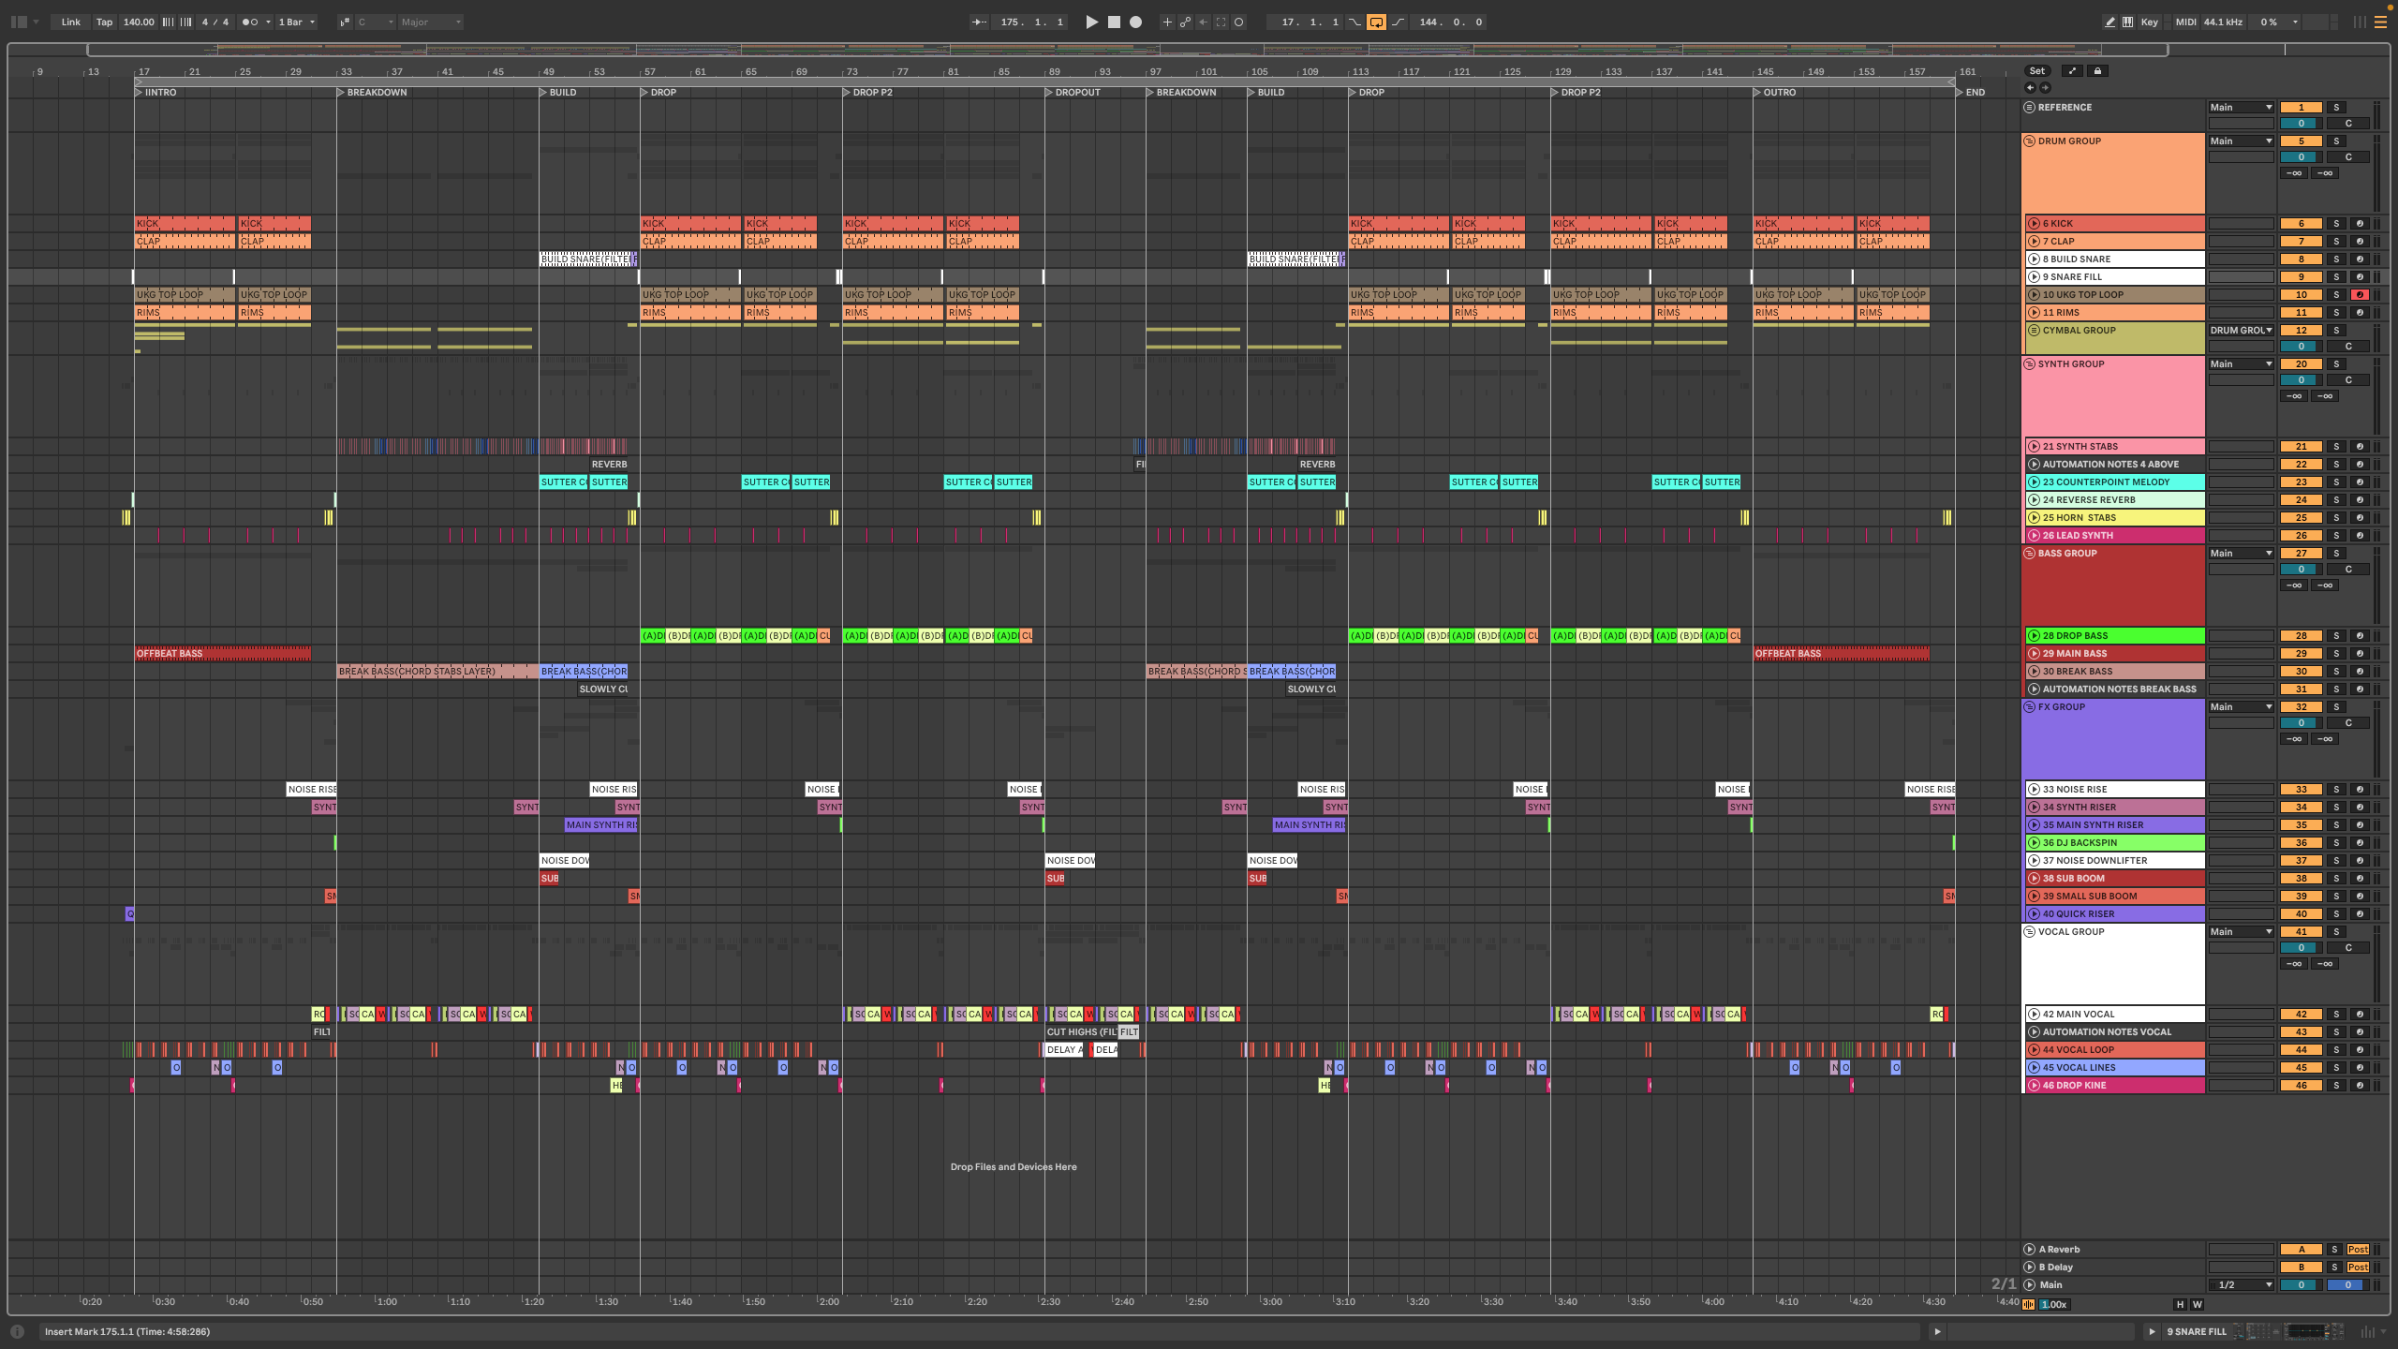Screen dimensions: 2398x1349
Task: Toggle Post send on A Reverb
Action: pos(2358,1250)
